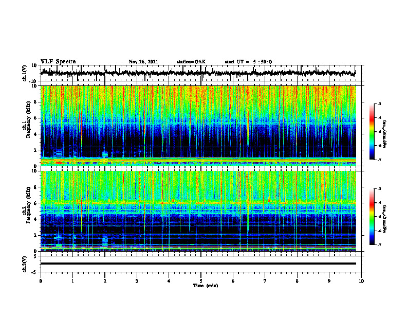Click the 'Time (min)' axis label
Screen dimensions: 407x315
coord(206,286)
